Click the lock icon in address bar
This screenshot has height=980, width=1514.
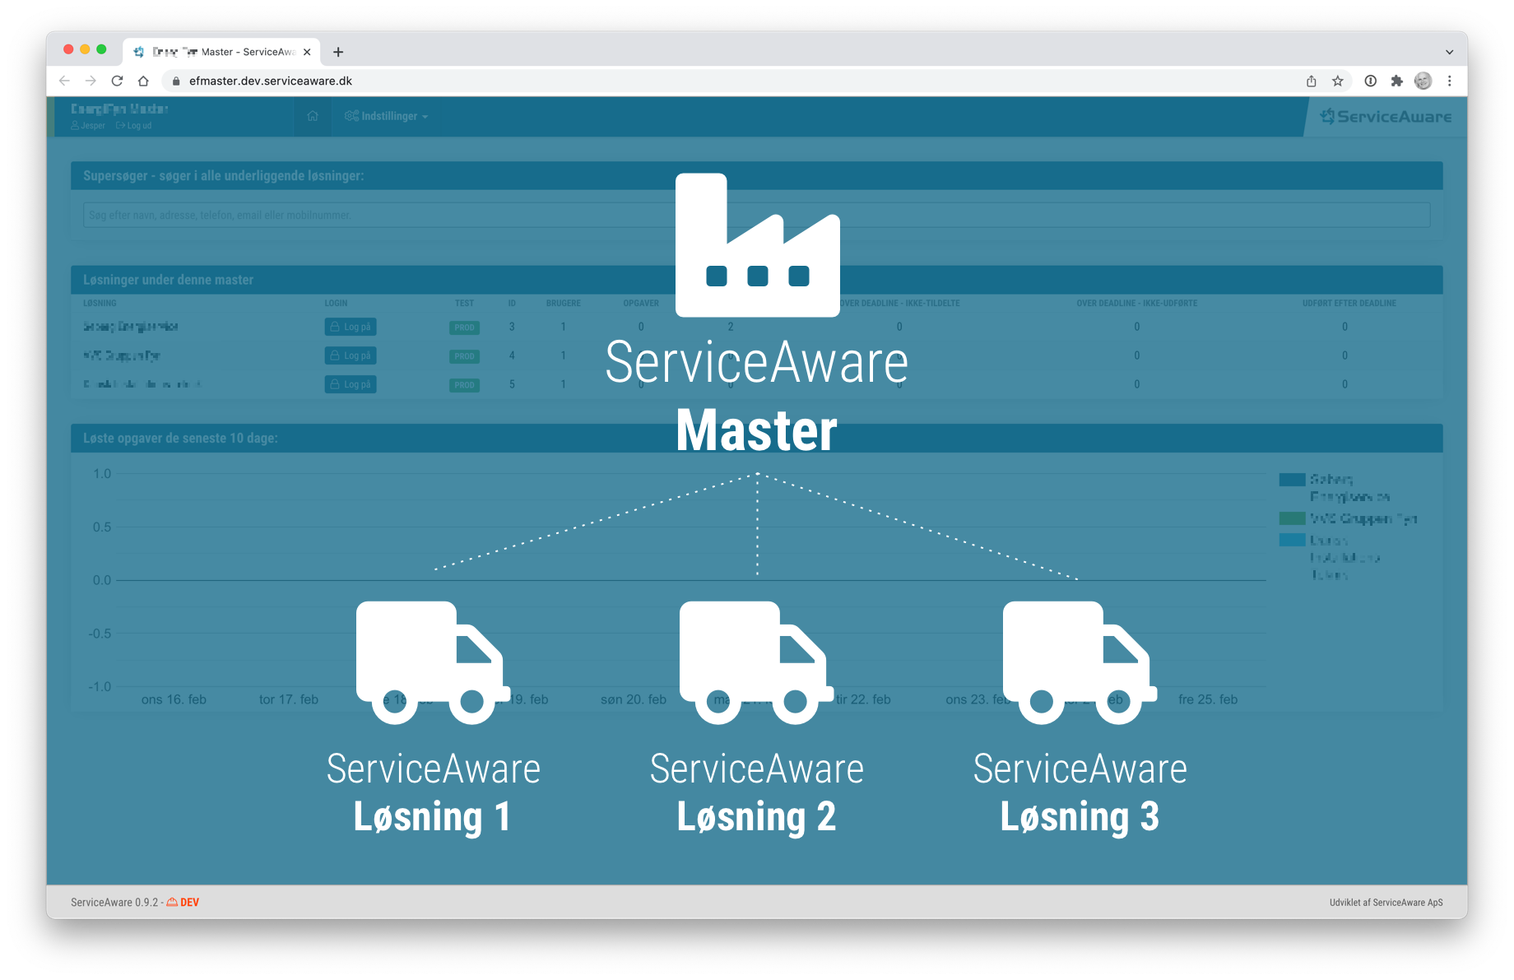tap(175, 81)
